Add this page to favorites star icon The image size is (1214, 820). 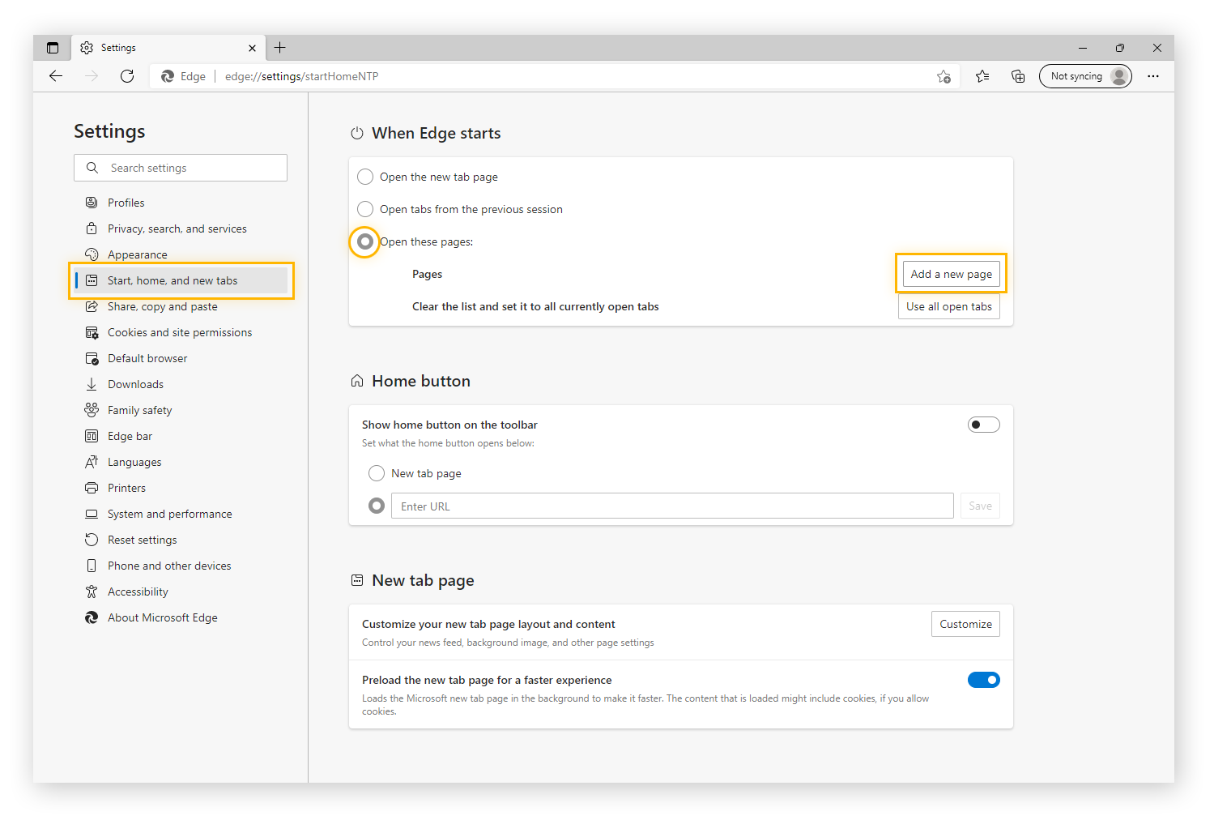[944, 76]
